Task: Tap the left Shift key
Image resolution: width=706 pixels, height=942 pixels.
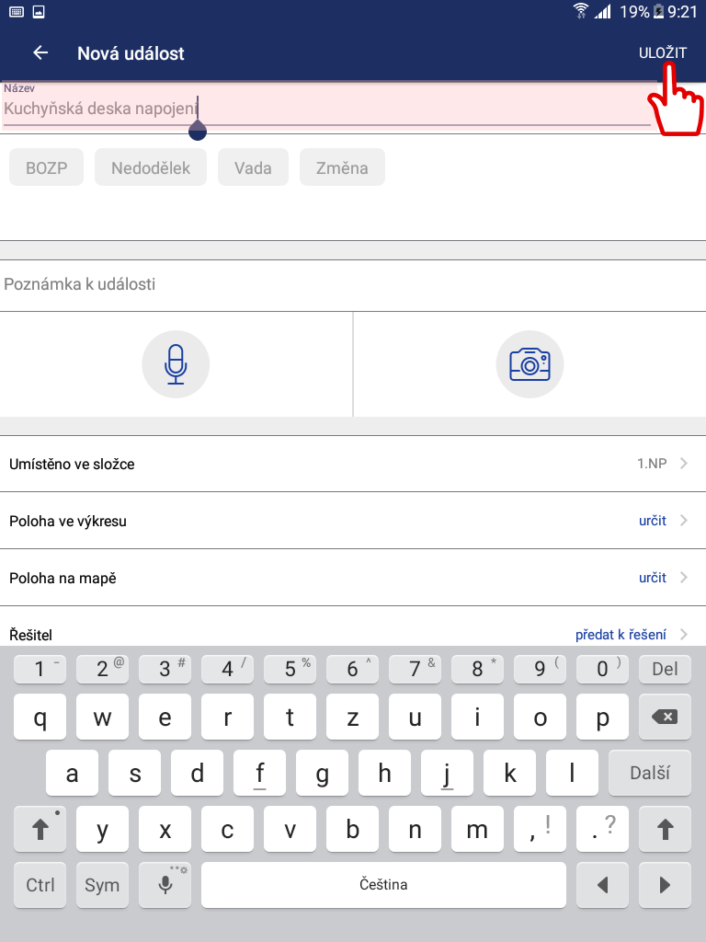Action: click(40, 829)
